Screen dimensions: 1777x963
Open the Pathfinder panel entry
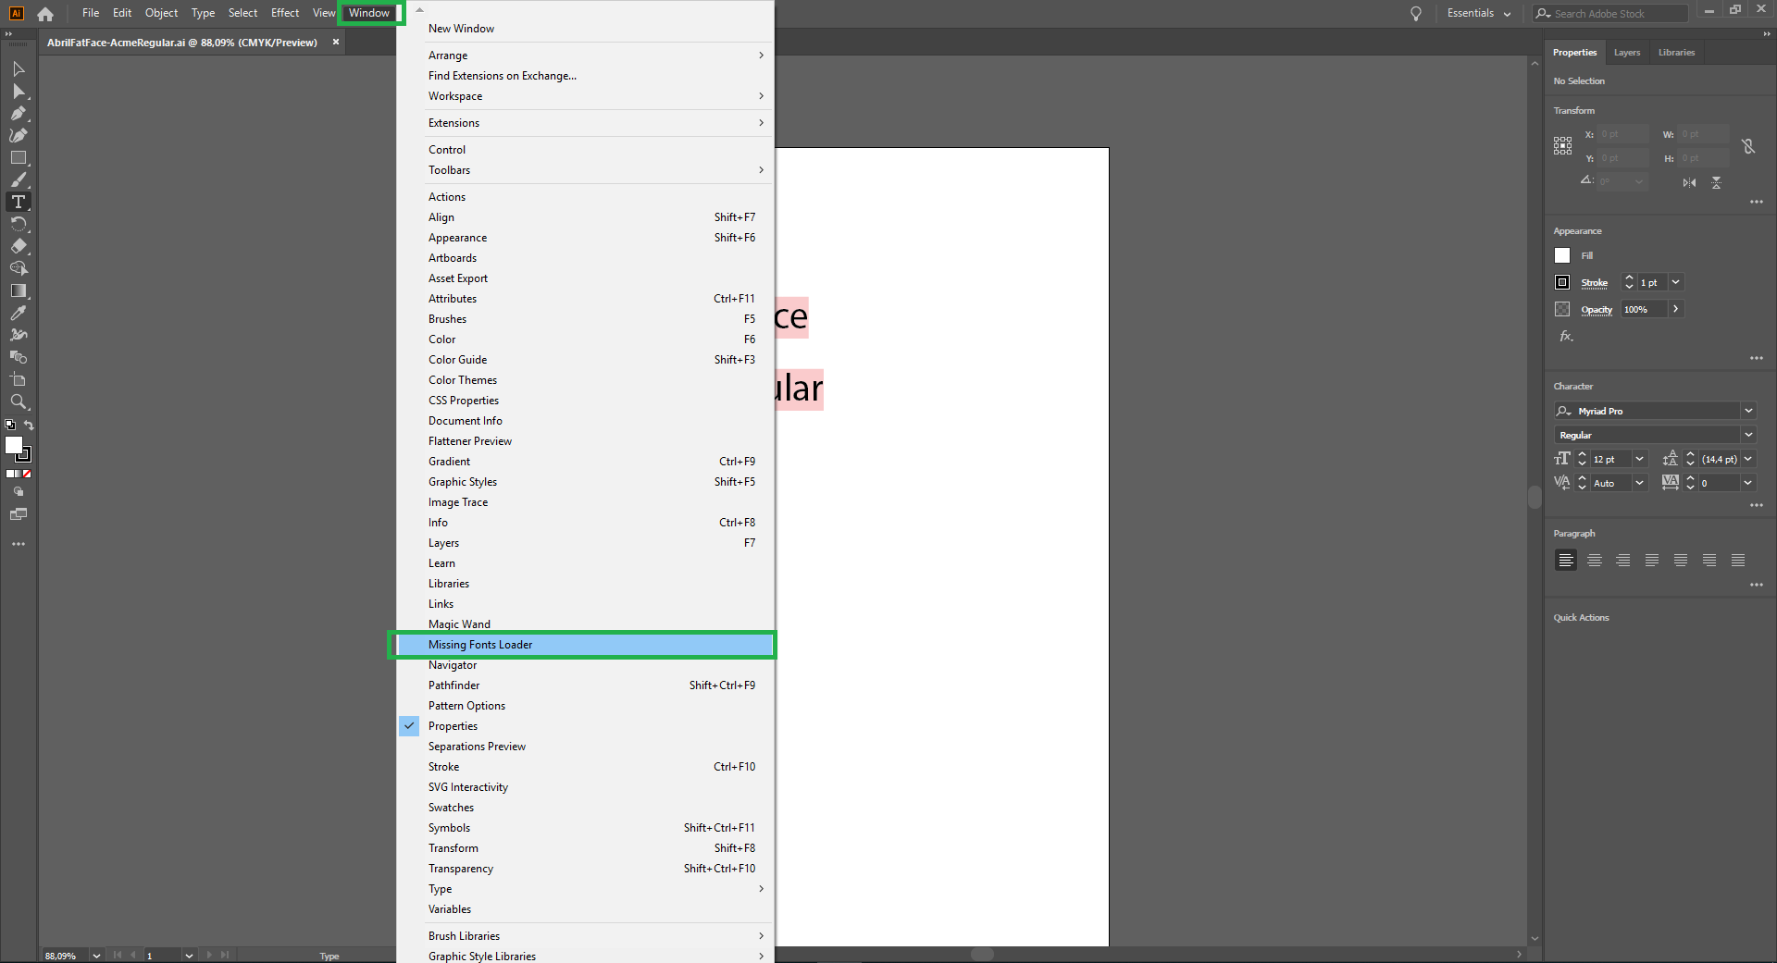click(x=585, y=685)
